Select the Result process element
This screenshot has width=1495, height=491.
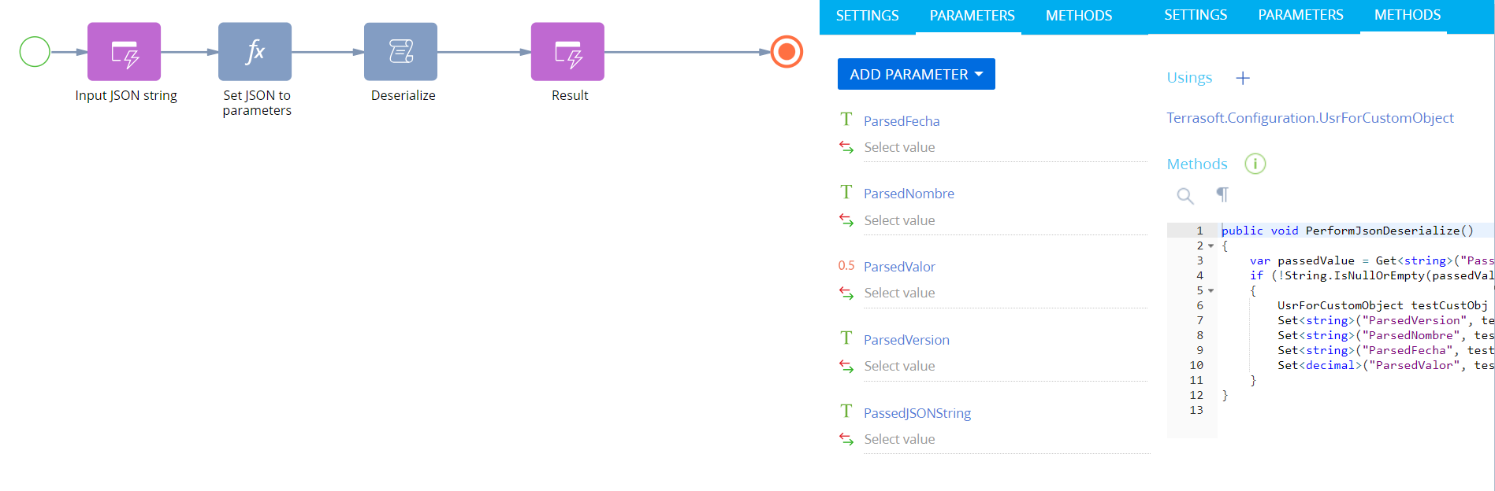coord(567,52)
